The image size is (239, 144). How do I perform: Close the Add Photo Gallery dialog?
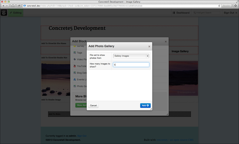(x=149, y=46)
